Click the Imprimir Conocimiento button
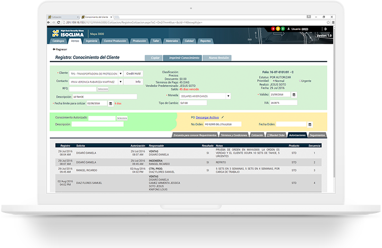This screenshot has height=248, width=382. [182, 58]
